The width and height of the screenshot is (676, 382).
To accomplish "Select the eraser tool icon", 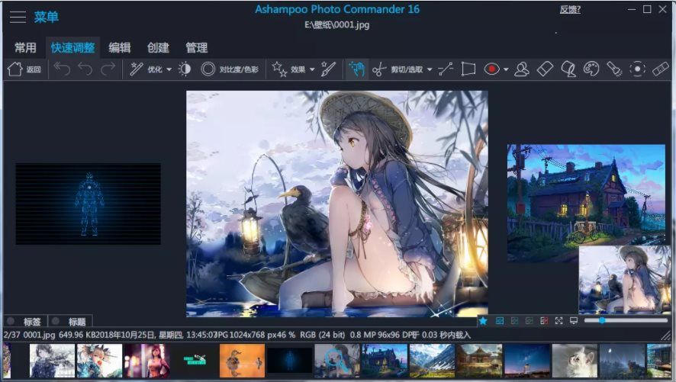I will 545,69.
